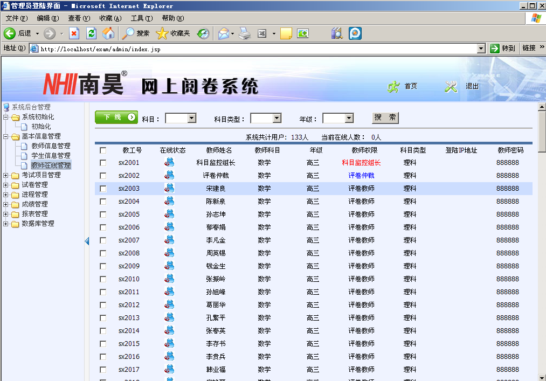Open the 教师信息管理 tree link
The height and width of the screenshot is (381, 546).
point(51,146)
